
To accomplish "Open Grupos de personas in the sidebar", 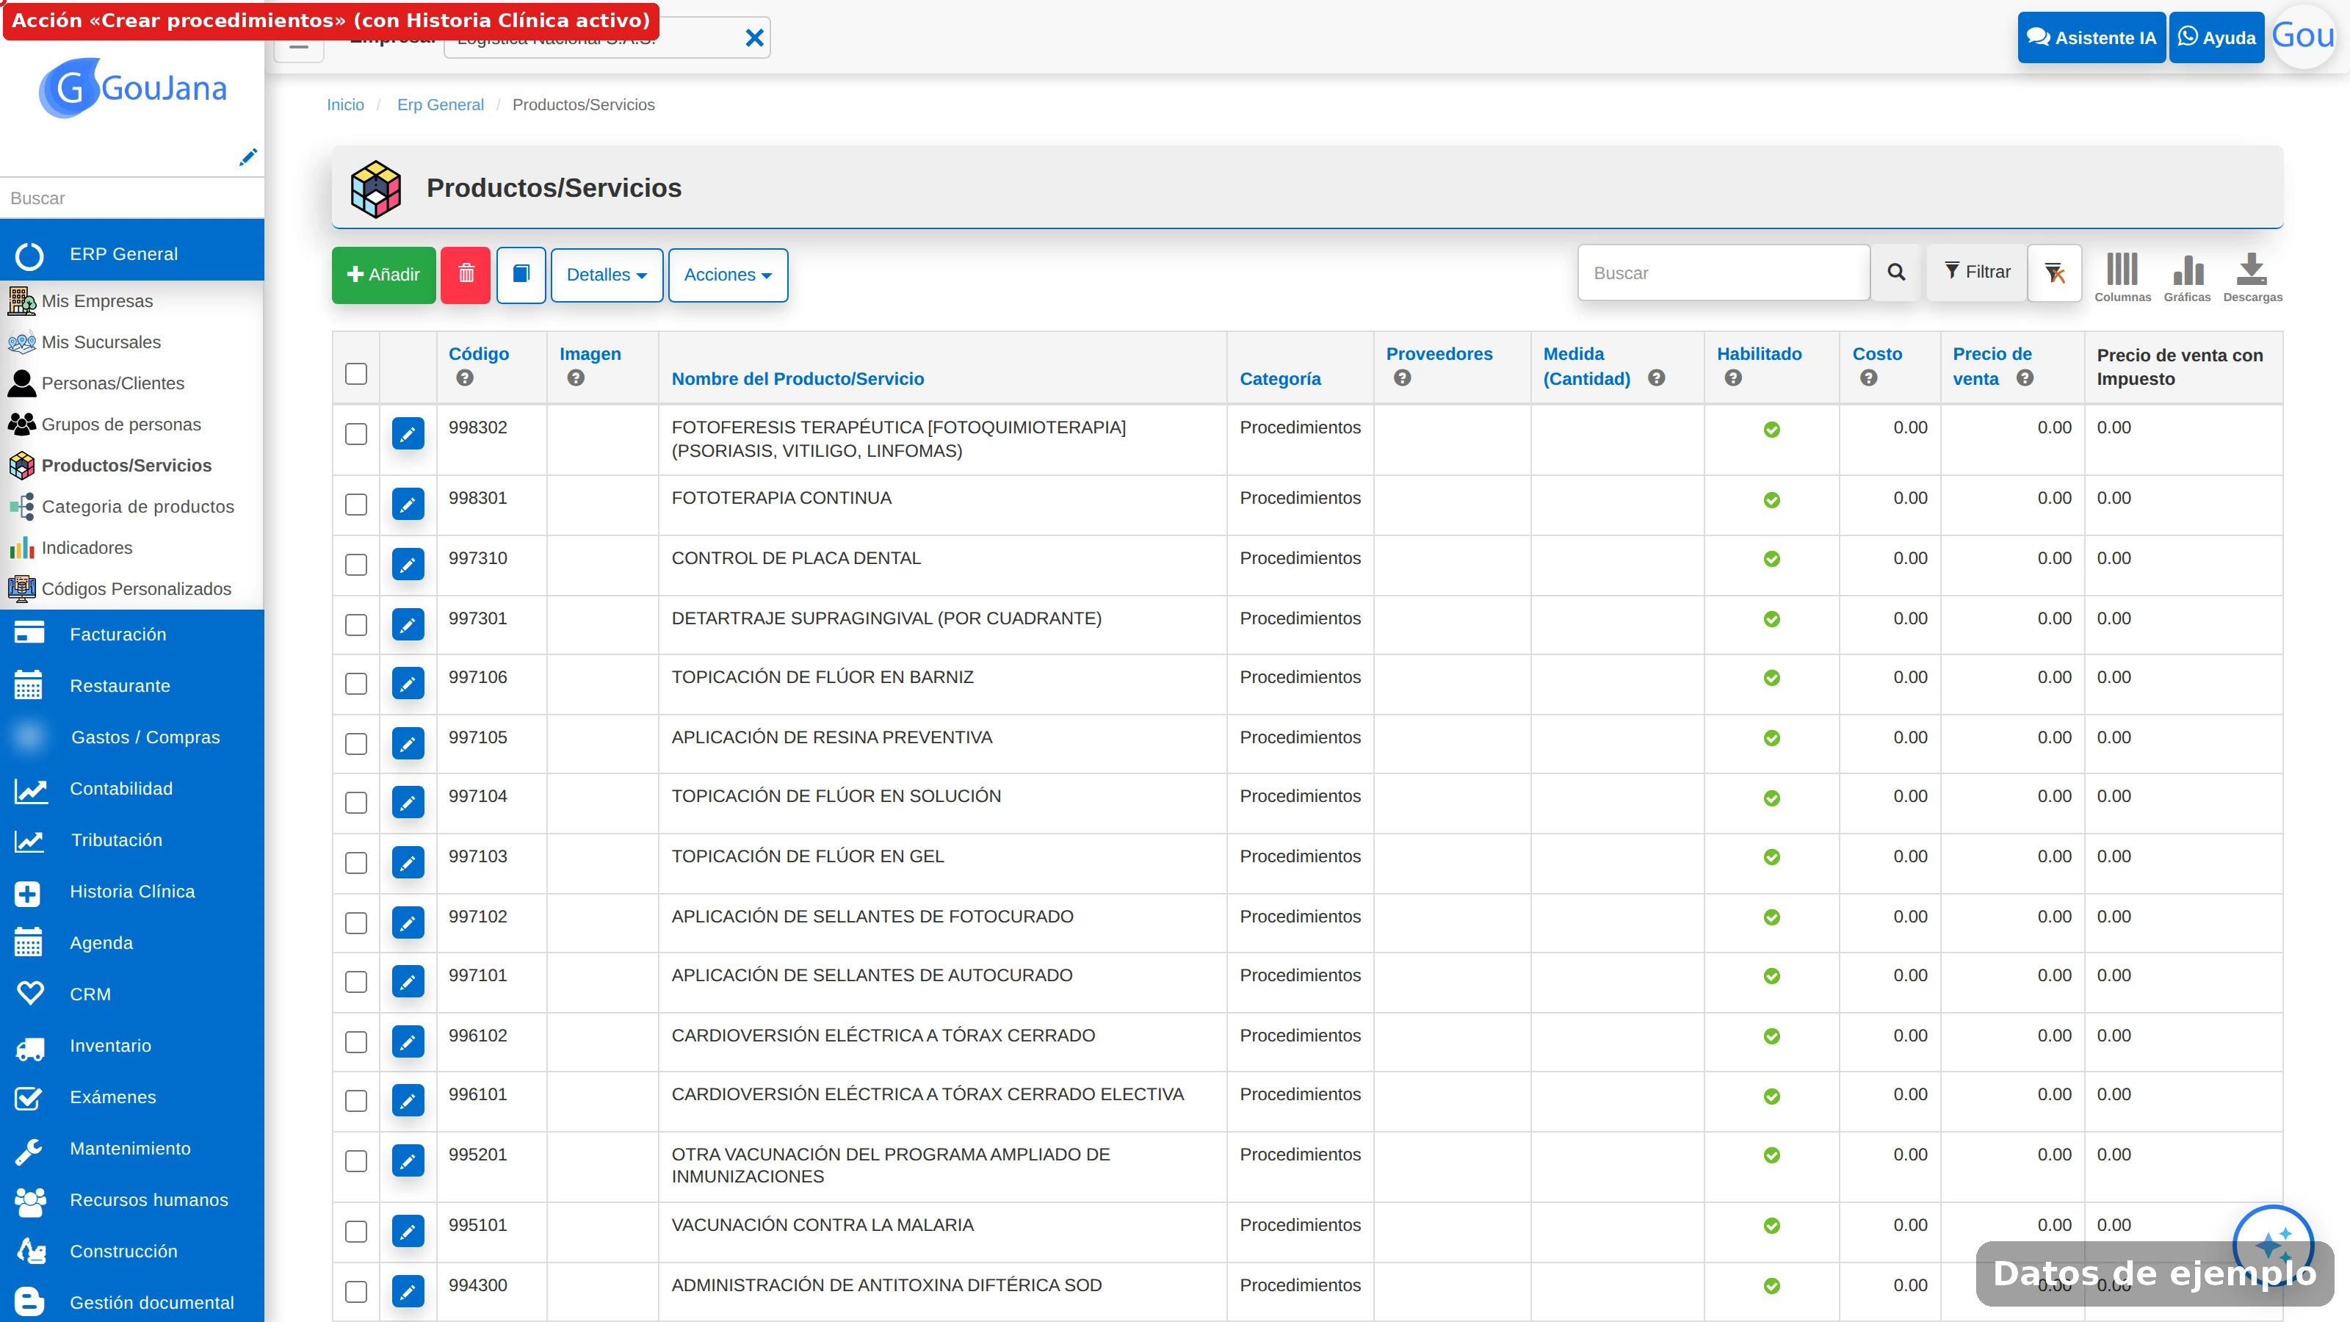I will coord(132,425).
